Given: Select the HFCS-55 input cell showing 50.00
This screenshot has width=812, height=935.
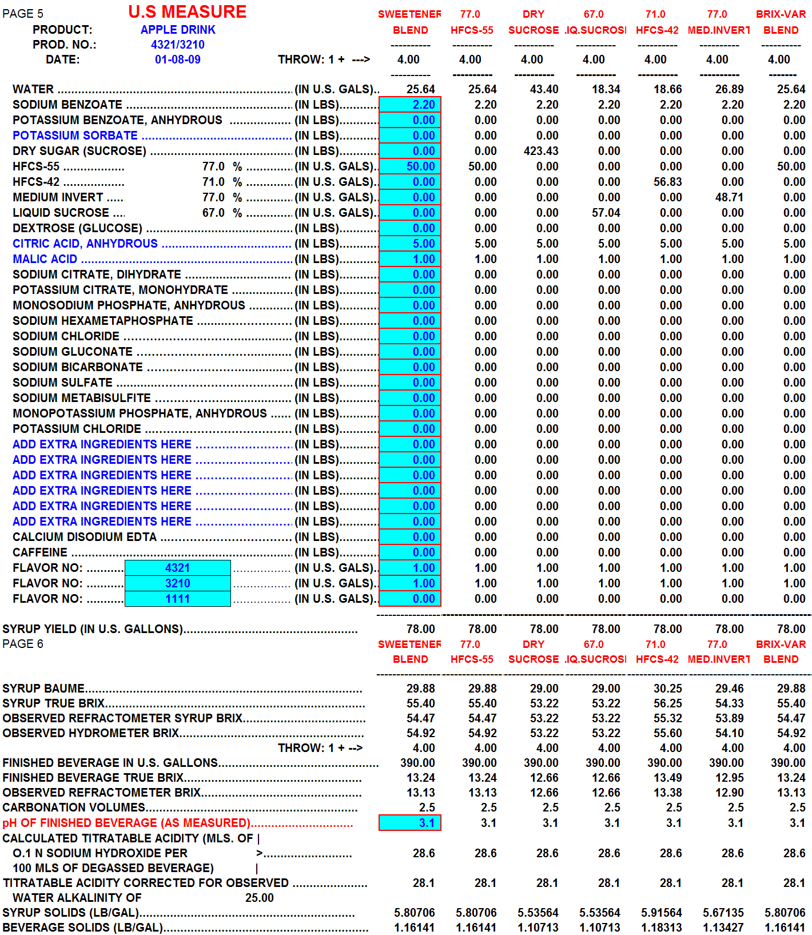Looking at the screenshot, I should [410, 166].
